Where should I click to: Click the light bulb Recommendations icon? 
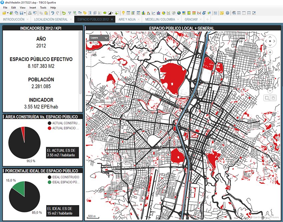tap(123, 13)
